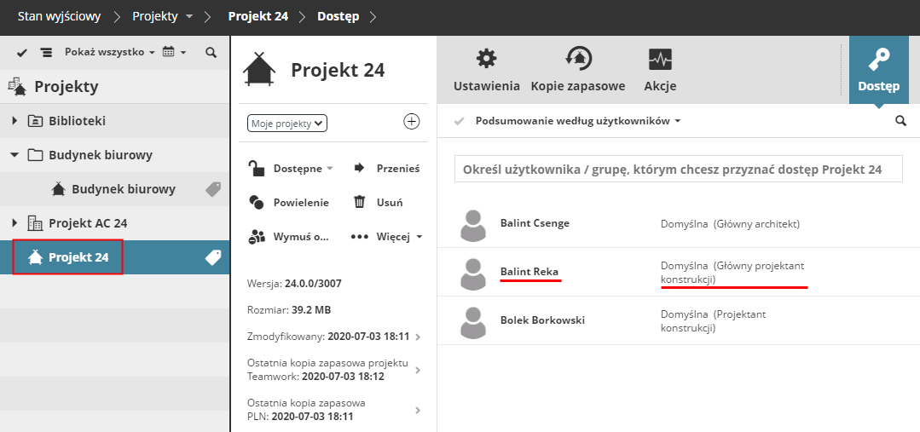This screenshot has height=432, width=920.
Task: Click the tag icon on the Projekt 24 row
Action: (x=213, y=256)
